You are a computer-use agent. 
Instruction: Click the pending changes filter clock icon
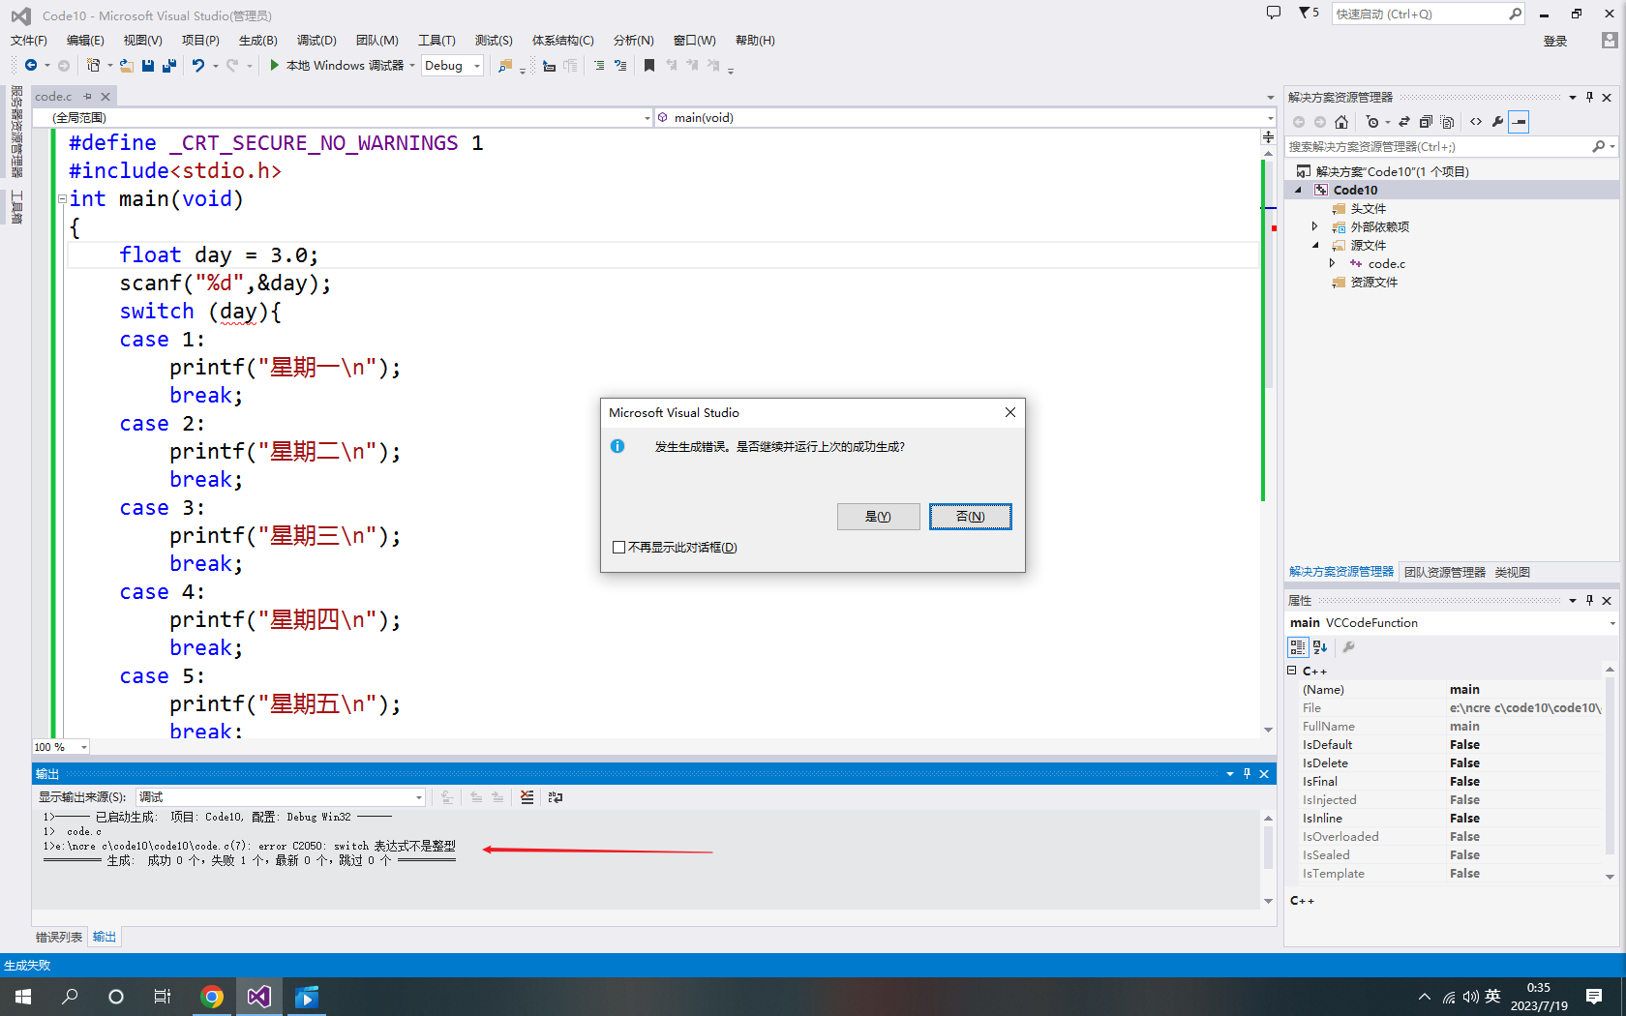pyautogui.click(x=1372, y=122)
